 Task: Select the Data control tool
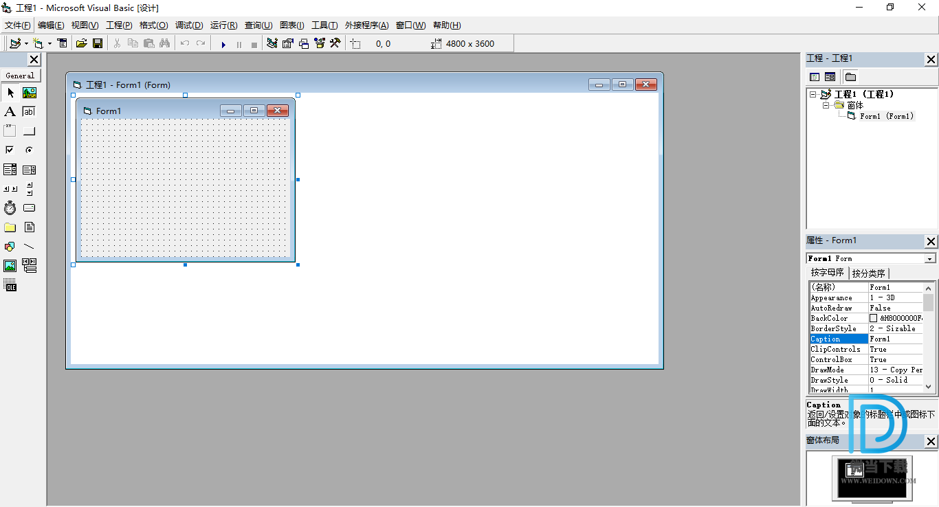30,266
